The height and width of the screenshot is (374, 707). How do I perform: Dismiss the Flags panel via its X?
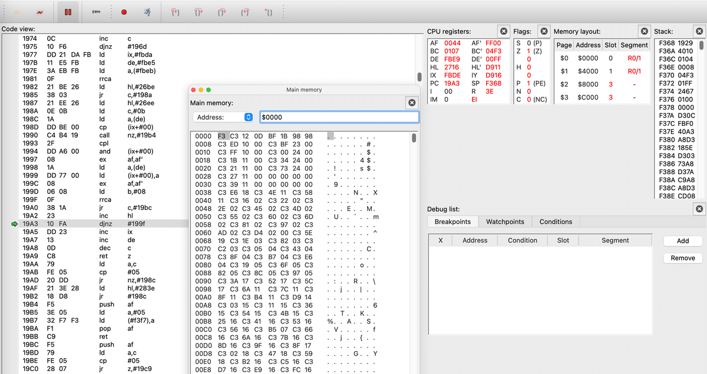click(543, 31)
